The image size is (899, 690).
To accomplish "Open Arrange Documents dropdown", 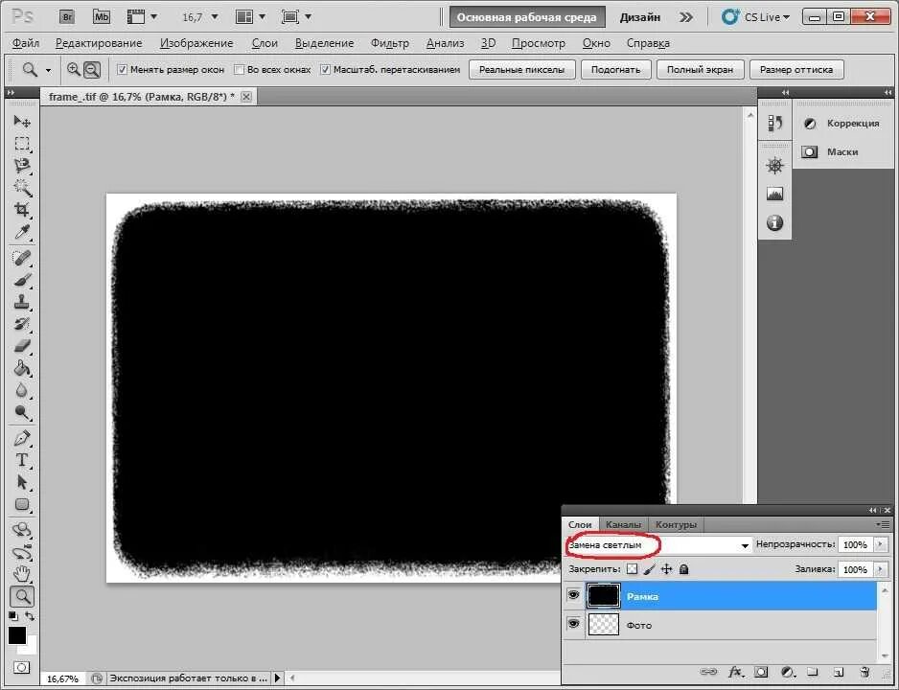I will [250, 17].
